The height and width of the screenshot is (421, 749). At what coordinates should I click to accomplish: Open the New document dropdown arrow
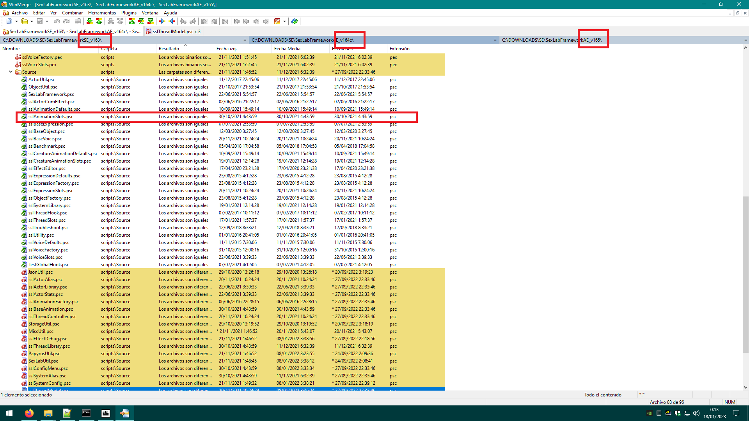coord(16,21)
